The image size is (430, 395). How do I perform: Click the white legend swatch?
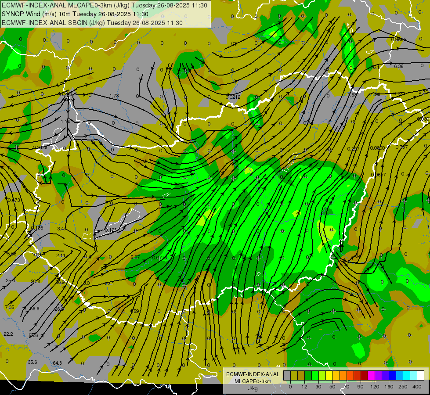pos(421,375)
